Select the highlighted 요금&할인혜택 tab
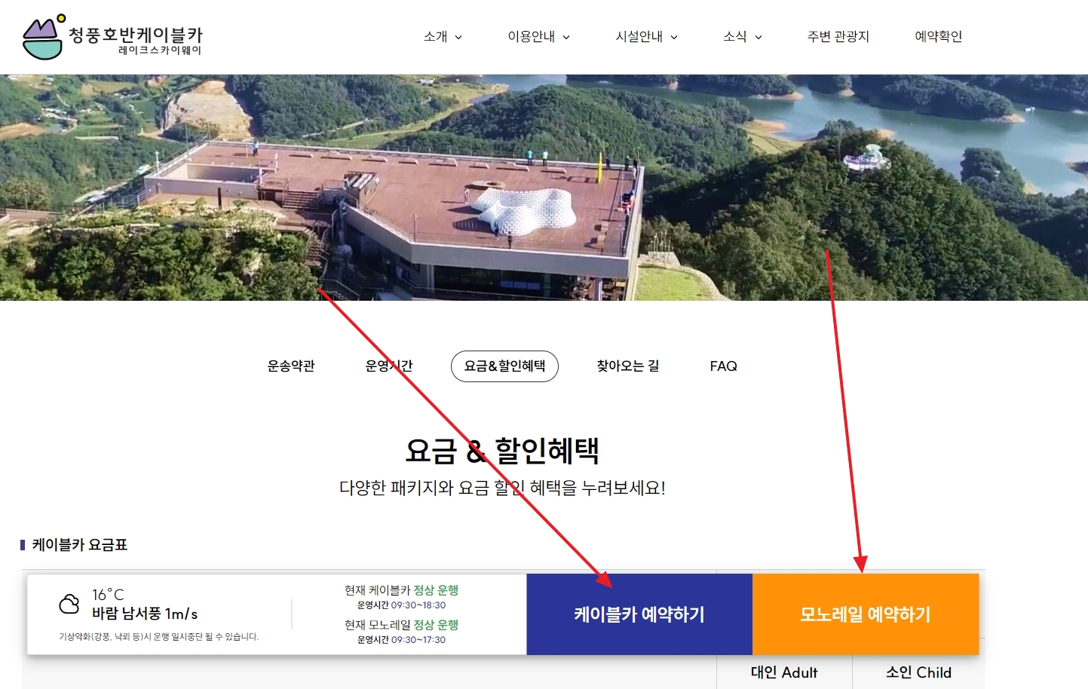1088x689 pixels. point(504,366)
